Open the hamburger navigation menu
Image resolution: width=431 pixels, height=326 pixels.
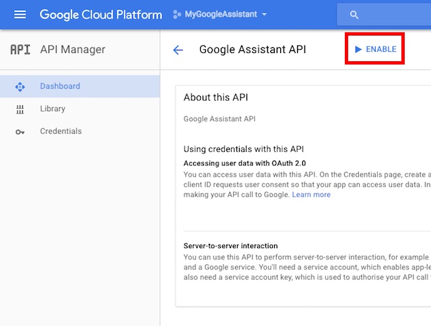20,14
